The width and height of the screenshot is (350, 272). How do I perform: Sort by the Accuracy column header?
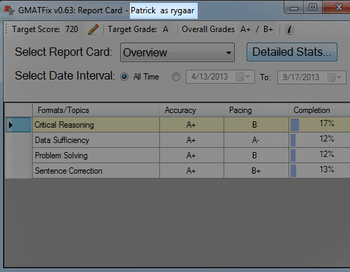(191, 110)
